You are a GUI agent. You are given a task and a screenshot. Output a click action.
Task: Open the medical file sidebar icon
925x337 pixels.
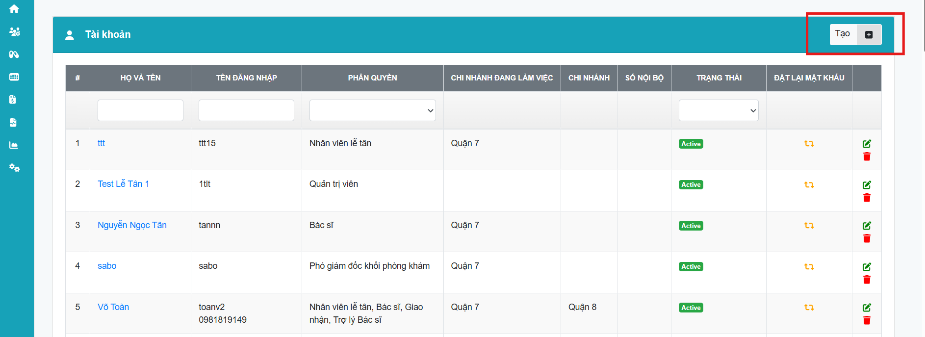pyautogui.click(x=13, y=123)
